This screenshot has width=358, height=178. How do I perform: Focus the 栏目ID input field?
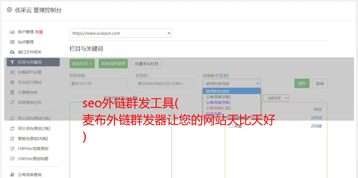click(165, 83)
